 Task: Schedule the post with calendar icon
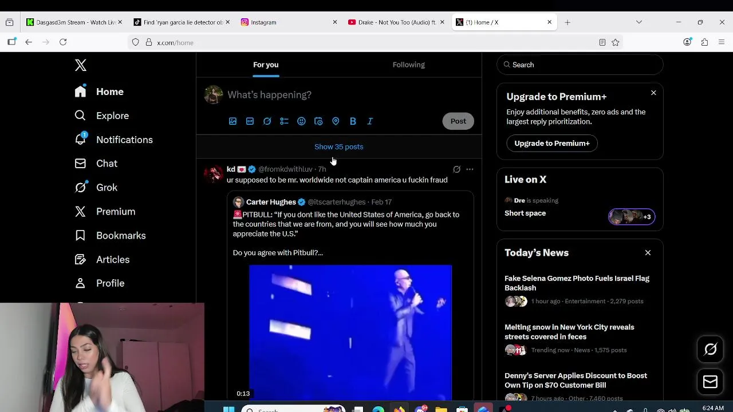[x=318, y=121]
